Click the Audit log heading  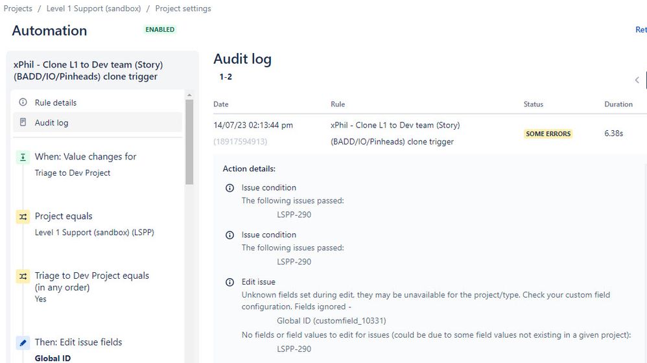[x=242, y=59]
